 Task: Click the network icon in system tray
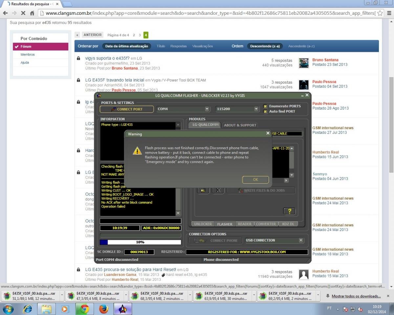353,309
